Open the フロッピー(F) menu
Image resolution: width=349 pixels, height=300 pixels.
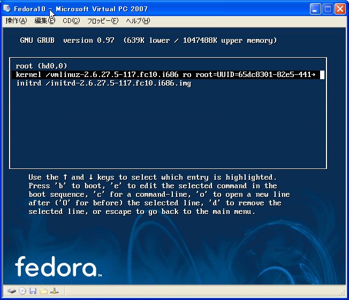click(x=103, y=21)
